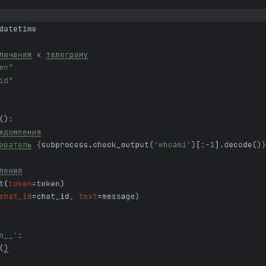Click the check_output method call

(120, 145)
